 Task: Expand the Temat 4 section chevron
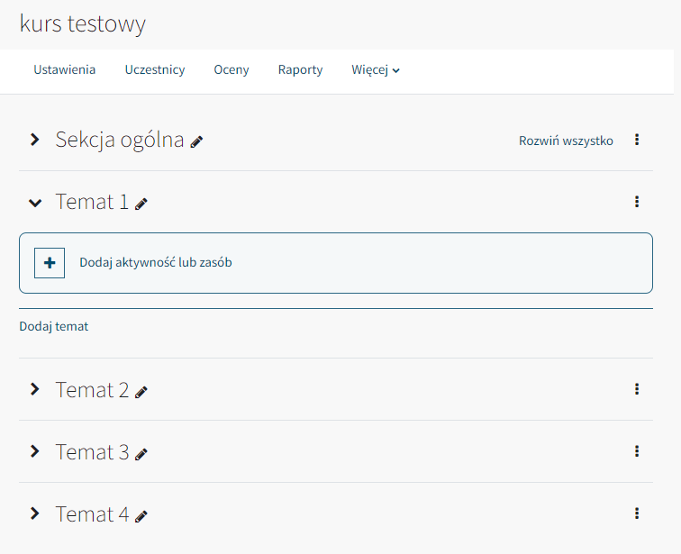pyautogui.click(x=35, y=513)
